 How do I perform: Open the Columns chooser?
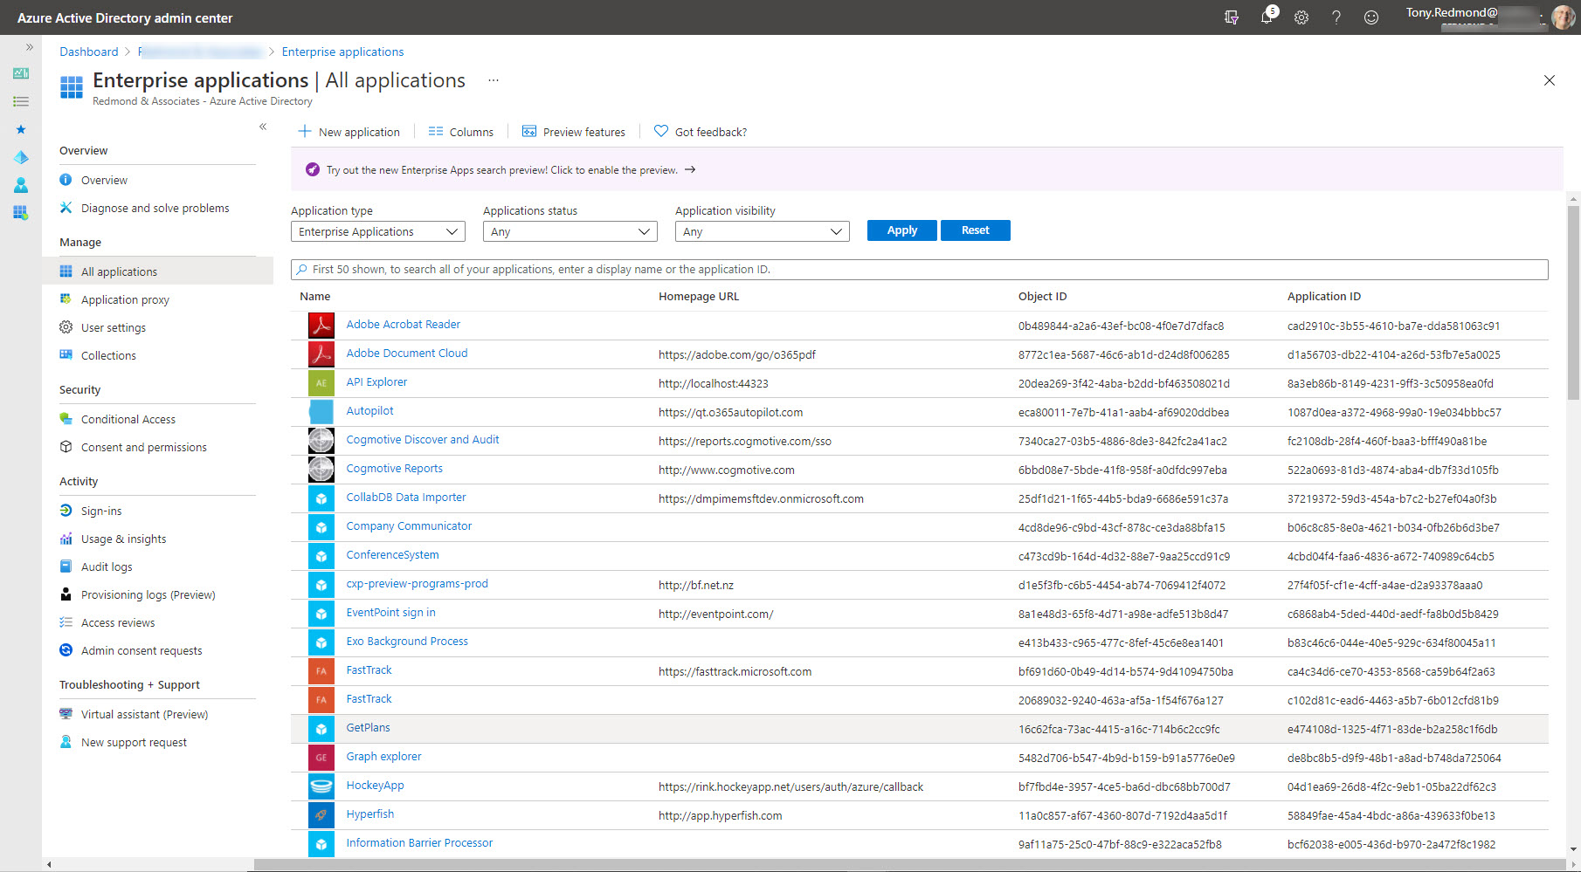pyautogui.click(x=461, y=132)
